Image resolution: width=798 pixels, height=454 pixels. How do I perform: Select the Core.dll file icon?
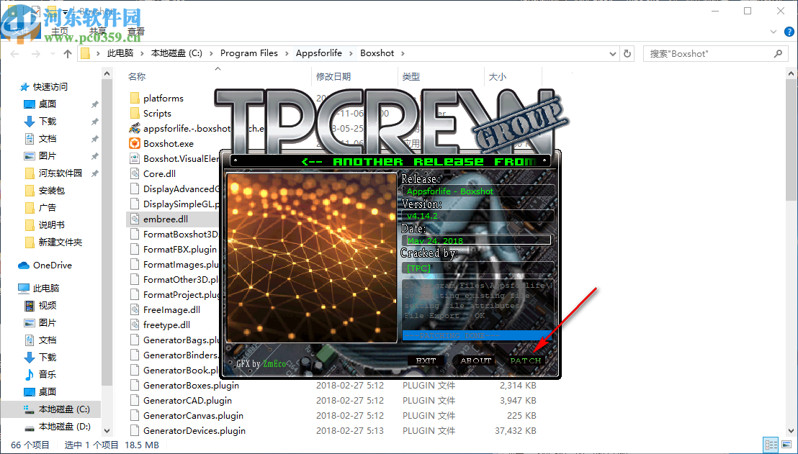pyautogui.click(x=135, y=174)
